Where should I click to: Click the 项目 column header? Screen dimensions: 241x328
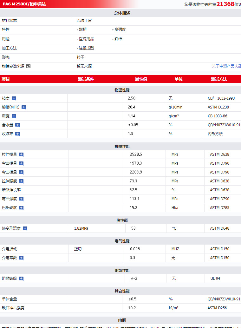(x=6, y=79)
